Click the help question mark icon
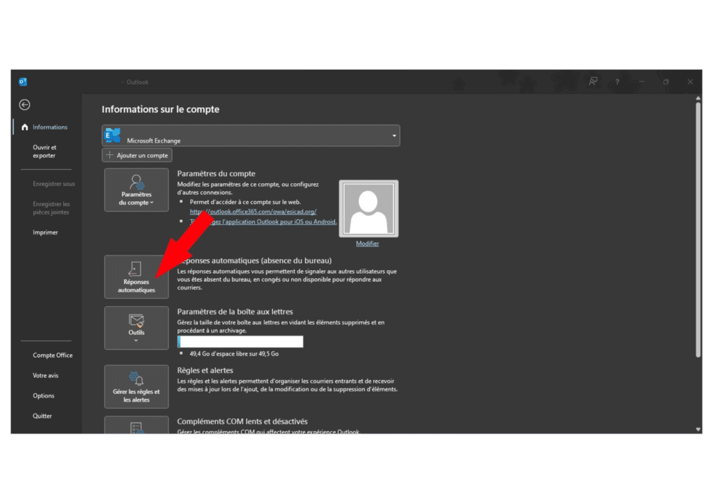The image size is (713, 504). click(617, 82)
